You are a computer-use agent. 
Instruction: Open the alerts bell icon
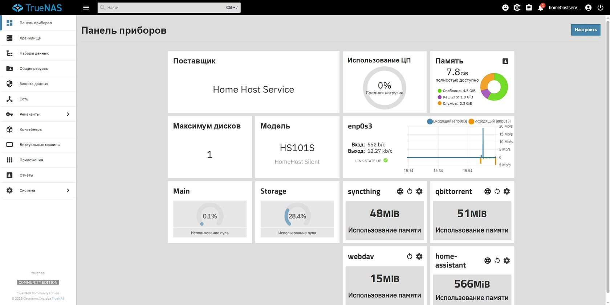[x=541, y=8]
